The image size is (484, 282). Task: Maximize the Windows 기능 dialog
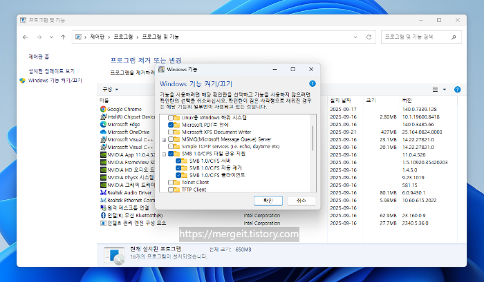click(293, 69)
